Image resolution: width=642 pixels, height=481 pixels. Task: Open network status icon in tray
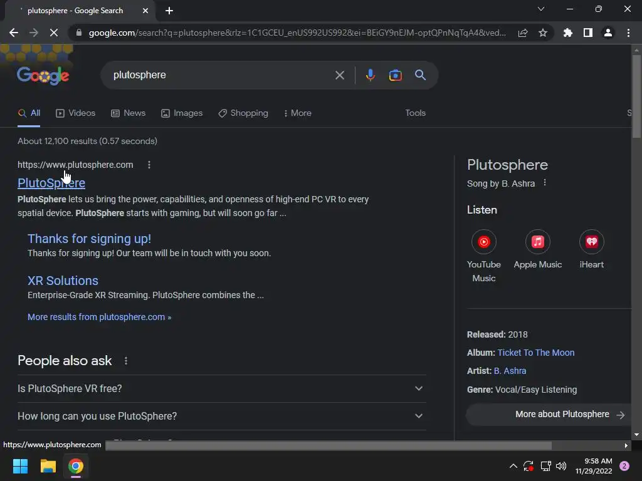[x=545, y=466]
